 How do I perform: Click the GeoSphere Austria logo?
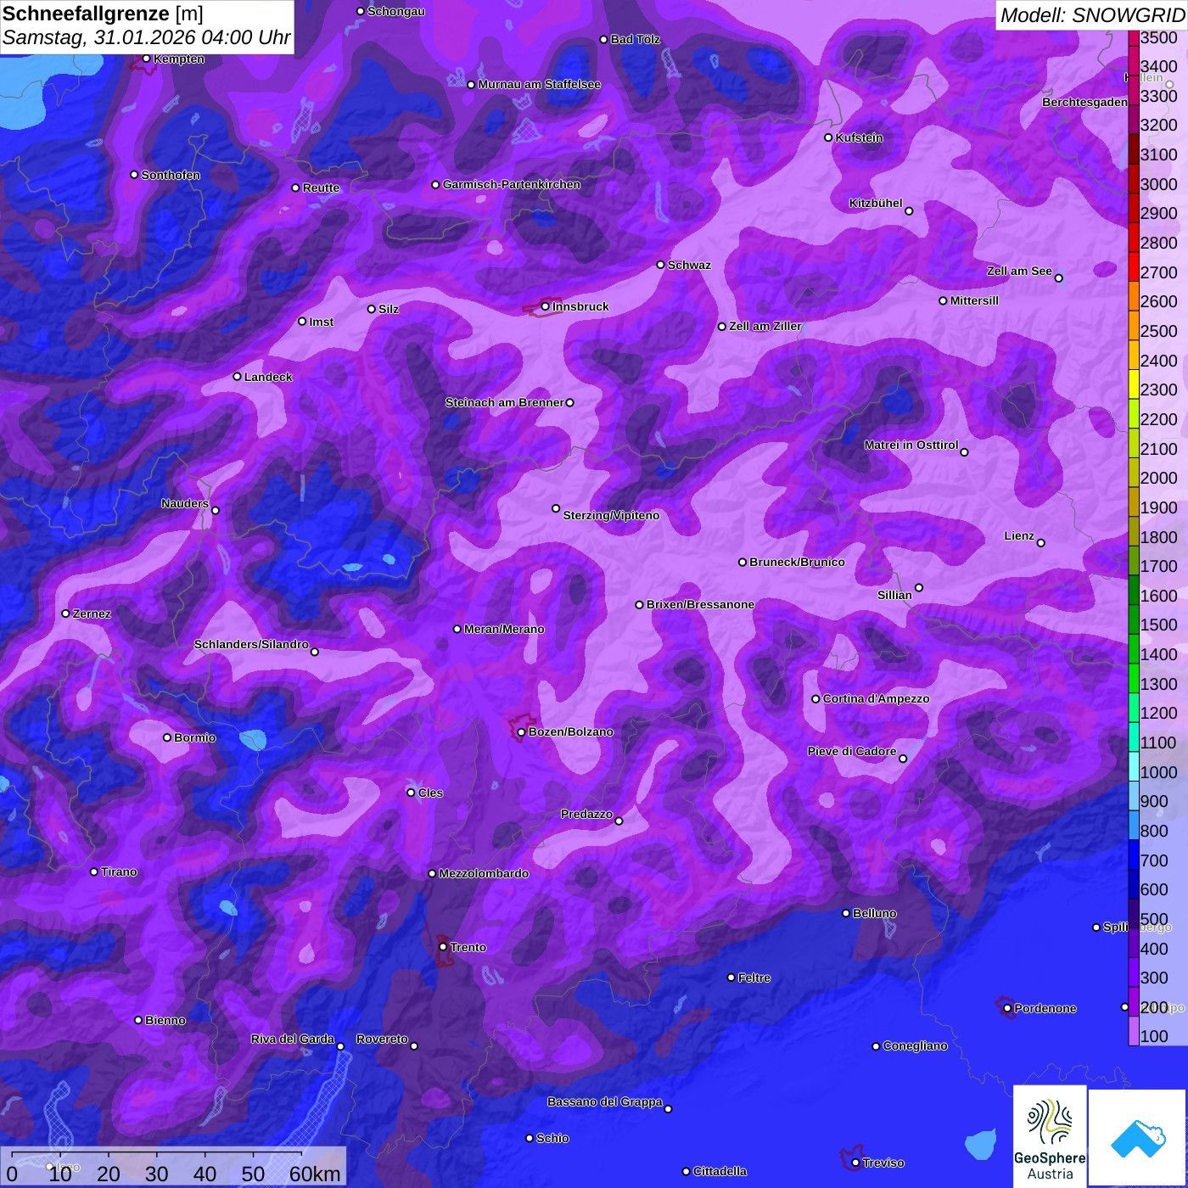(x=1050, y=1135)
